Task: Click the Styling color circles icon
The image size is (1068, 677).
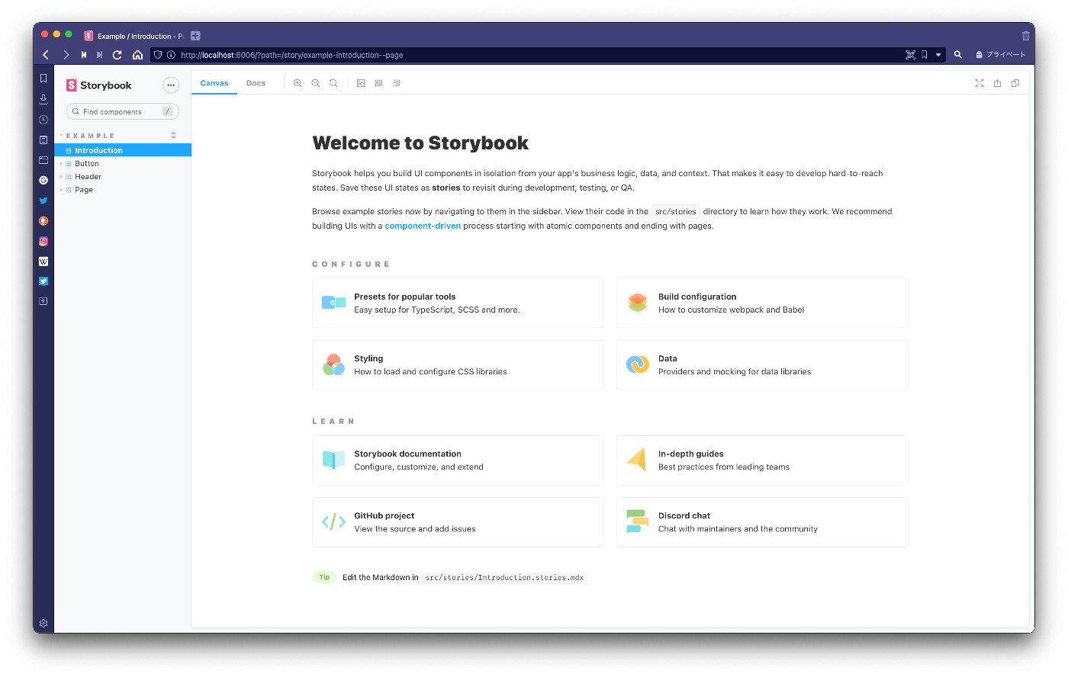Action: click(x=333, y=365)
